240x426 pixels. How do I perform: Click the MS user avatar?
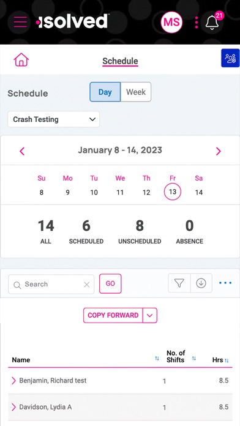pyautogui.click(x=171, y=22)
